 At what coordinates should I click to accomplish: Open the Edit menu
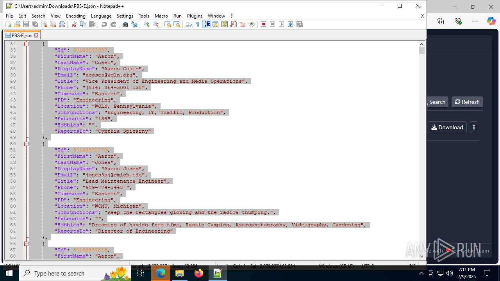[x=22, y=16]
